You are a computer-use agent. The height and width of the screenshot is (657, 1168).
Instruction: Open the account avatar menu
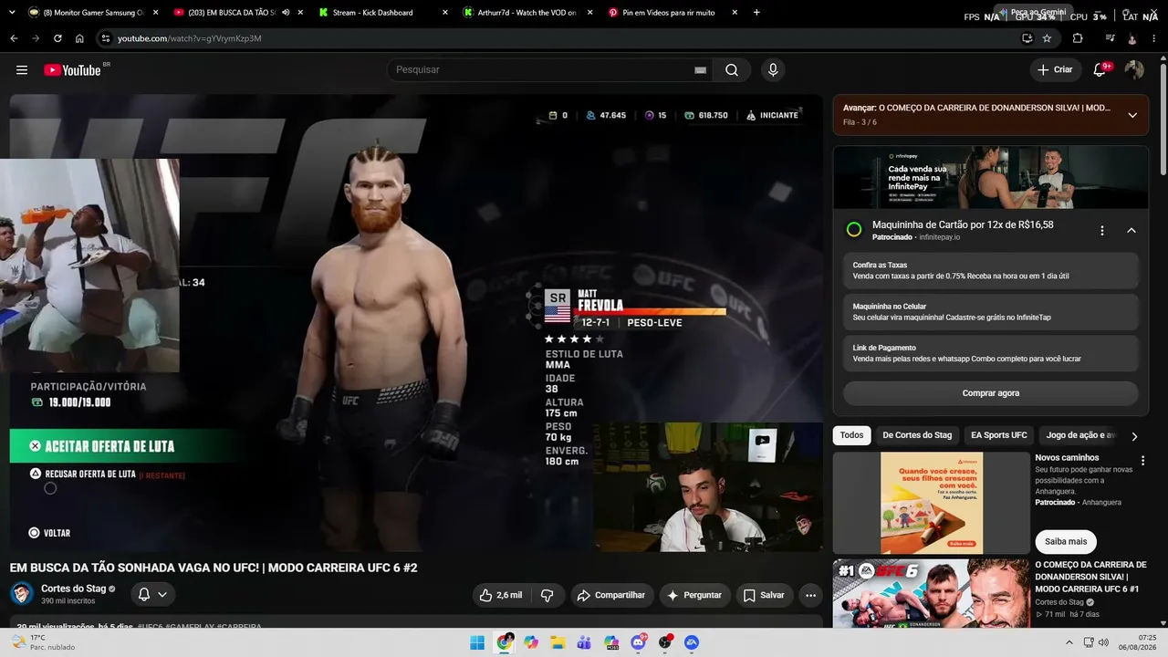[x=1134, y=70]
